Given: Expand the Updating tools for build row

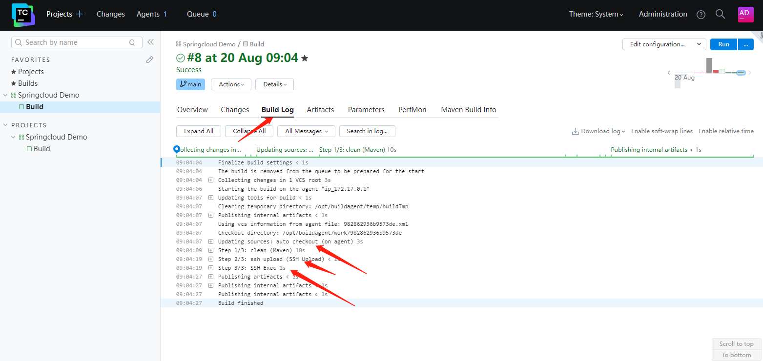Looking at the screenshot, I should (x=211, y=198).
